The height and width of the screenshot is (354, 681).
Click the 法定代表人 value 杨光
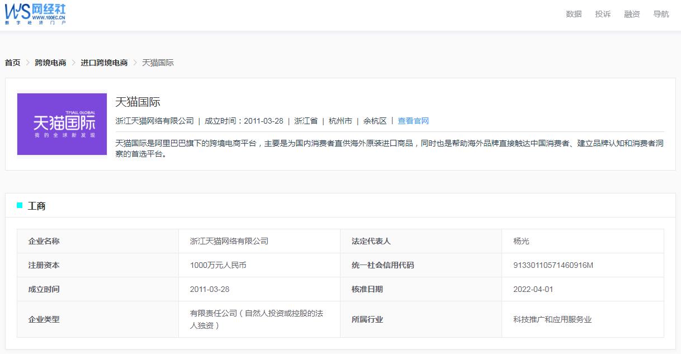tap(523, 241)
